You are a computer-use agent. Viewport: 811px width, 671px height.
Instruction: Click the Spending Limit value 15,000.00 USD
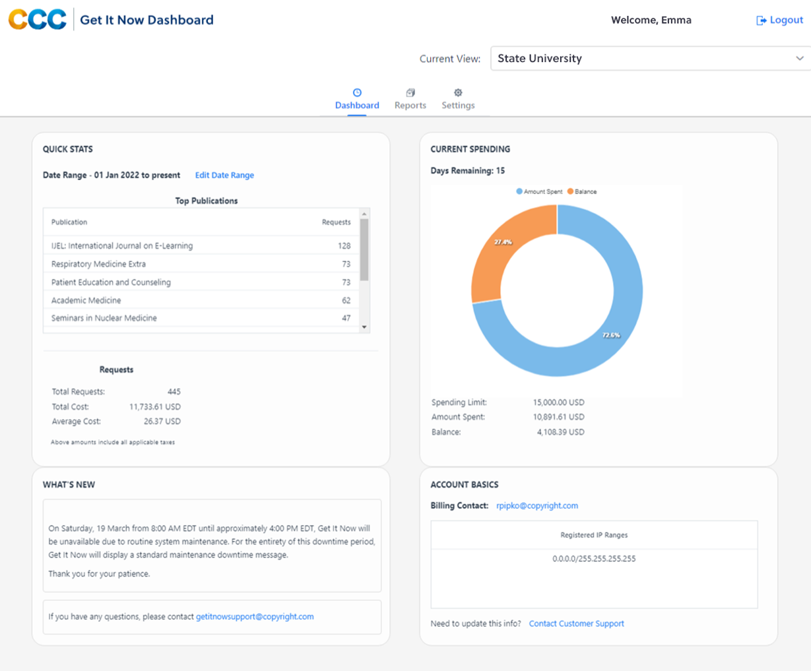tap(558, 402)
